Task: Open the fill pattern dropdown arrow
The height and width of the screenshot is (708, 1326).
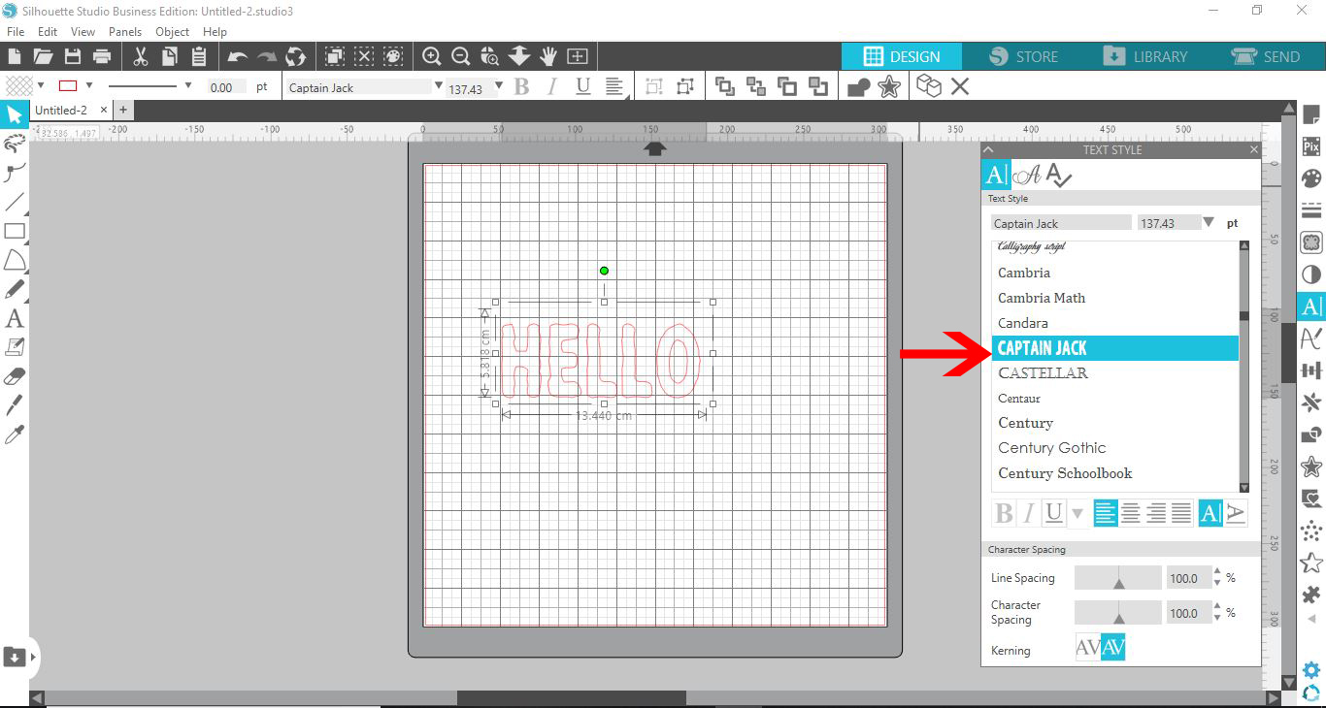Action: [41, 86]
